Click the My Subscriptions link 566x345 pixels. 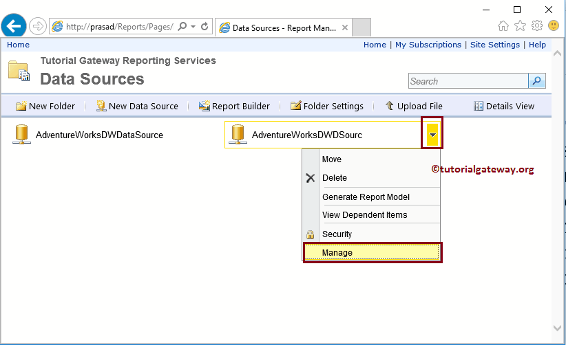pos(428,45)
